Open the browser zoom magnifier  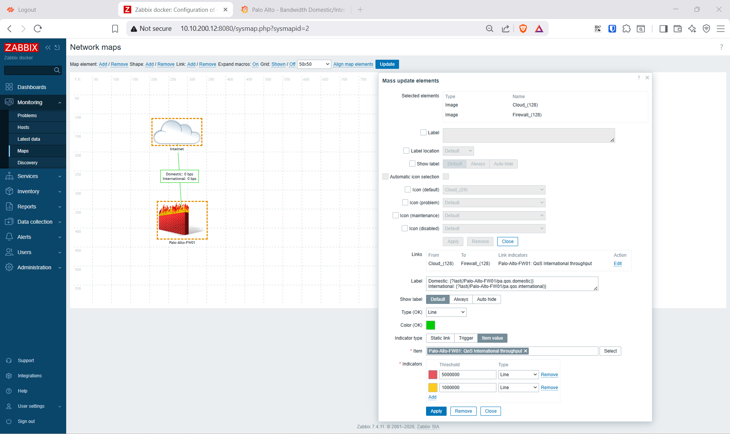click(x=490, y=29)
